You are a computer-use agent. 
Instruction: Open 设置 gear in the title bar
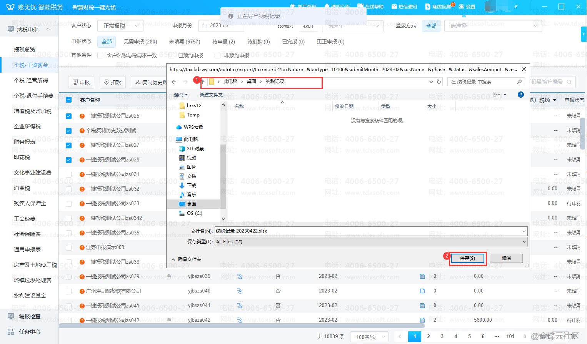coord(467,7)
